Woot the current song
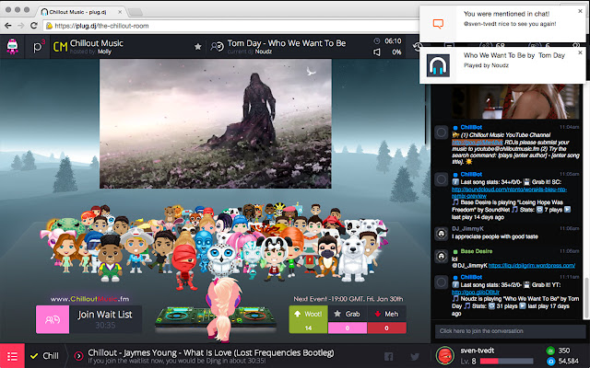Screen dimensions: 590x368 click(308, 314)
